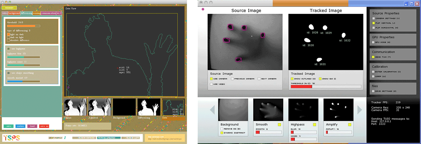421x144 pixels.
Task: Toggle SHOW IDS (I) checkbox
Action: [320, 79]
